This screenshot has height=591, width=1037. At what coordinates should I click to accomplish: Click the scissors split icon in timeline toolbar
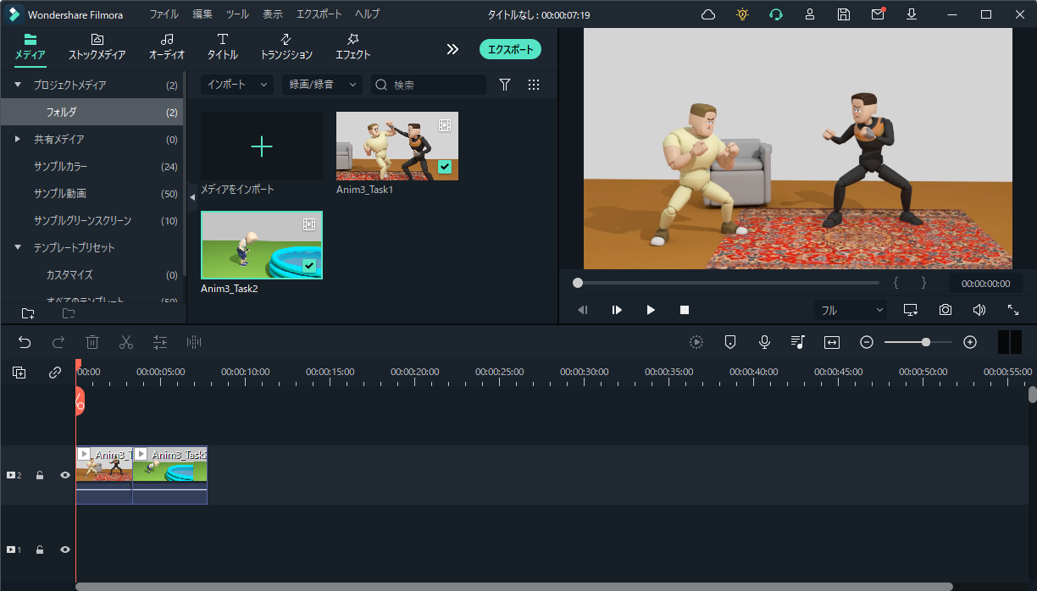126,342
